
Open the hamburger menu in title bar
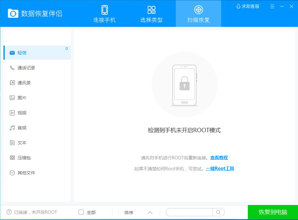272,6
